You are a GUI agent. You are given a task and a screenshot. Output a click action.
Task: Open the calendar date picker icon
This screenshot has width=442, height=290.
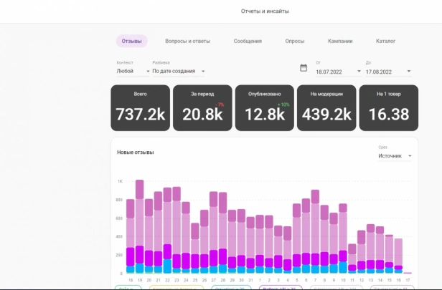[x=304, y=68]
